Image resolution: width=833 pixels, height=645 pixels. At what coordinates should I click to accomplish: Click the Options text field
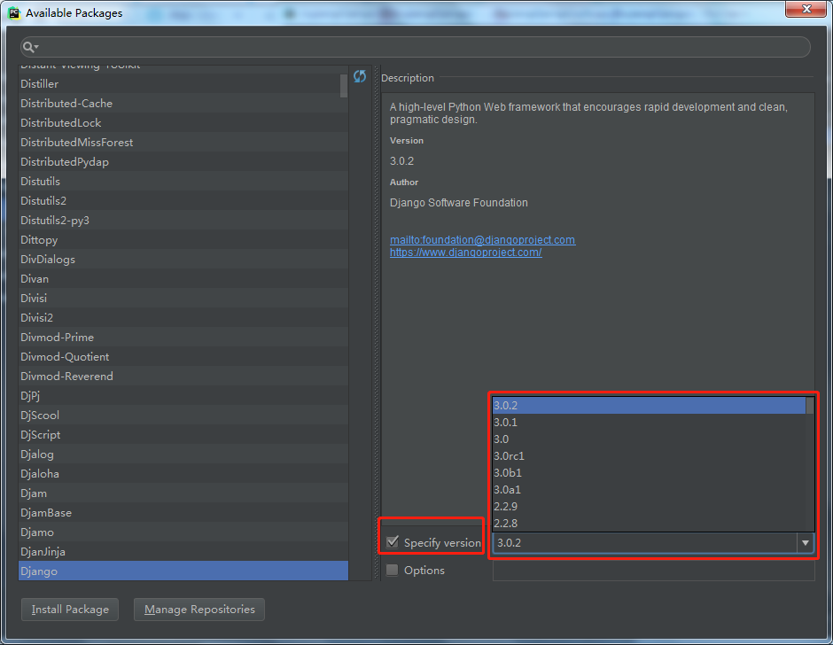(x=653, y=571)
